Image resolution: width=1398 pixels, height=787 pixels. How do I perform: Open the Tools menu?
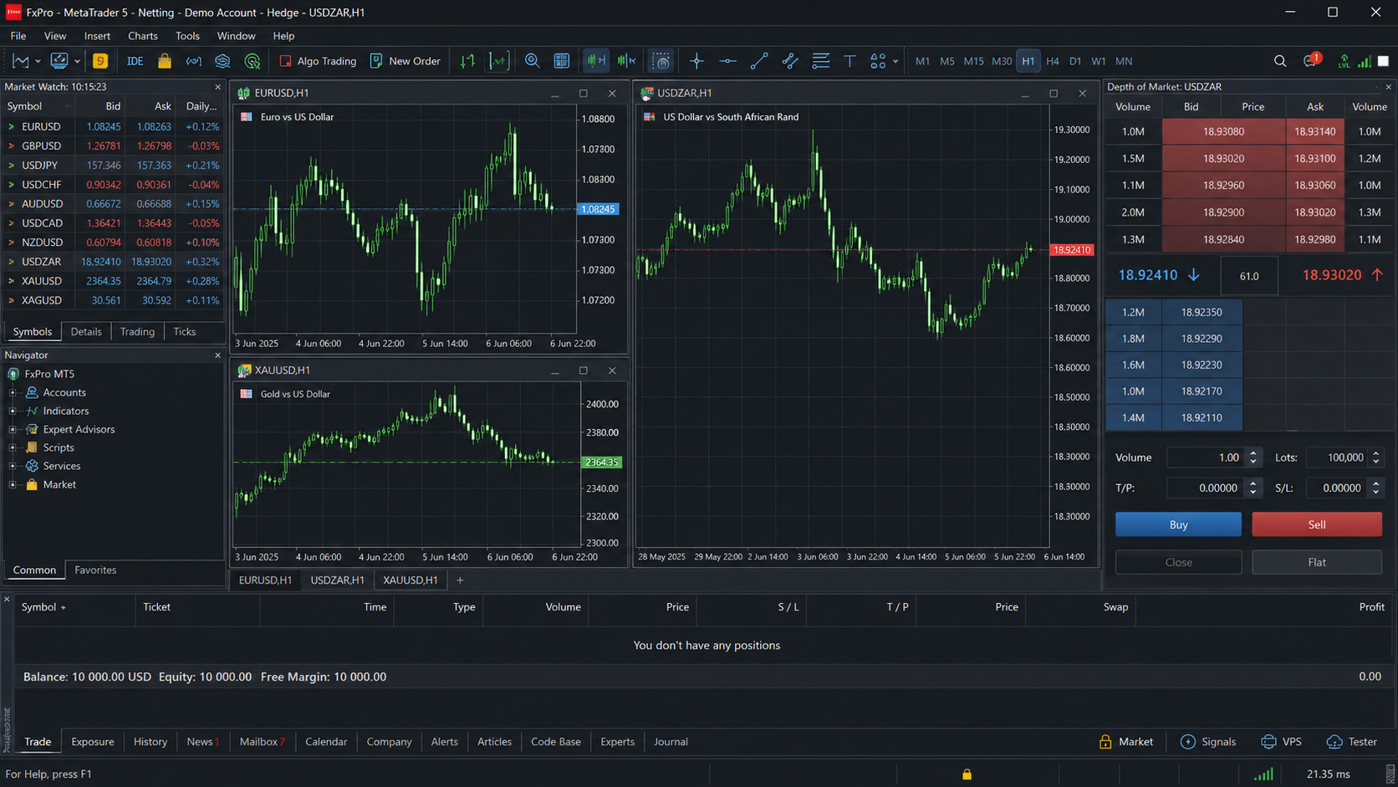pyautogui.click(x=187, y=36)
